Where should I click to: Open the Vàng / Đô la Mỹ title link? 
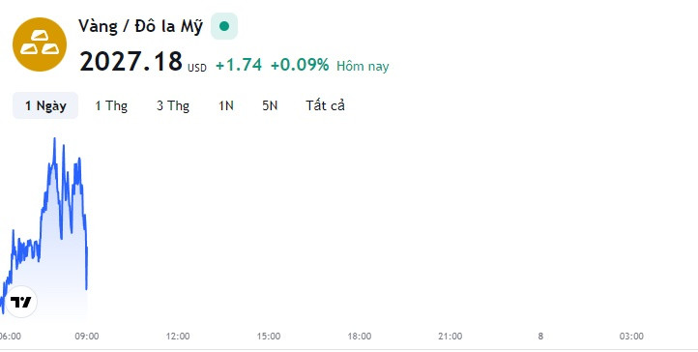click(x=141, y=27)
